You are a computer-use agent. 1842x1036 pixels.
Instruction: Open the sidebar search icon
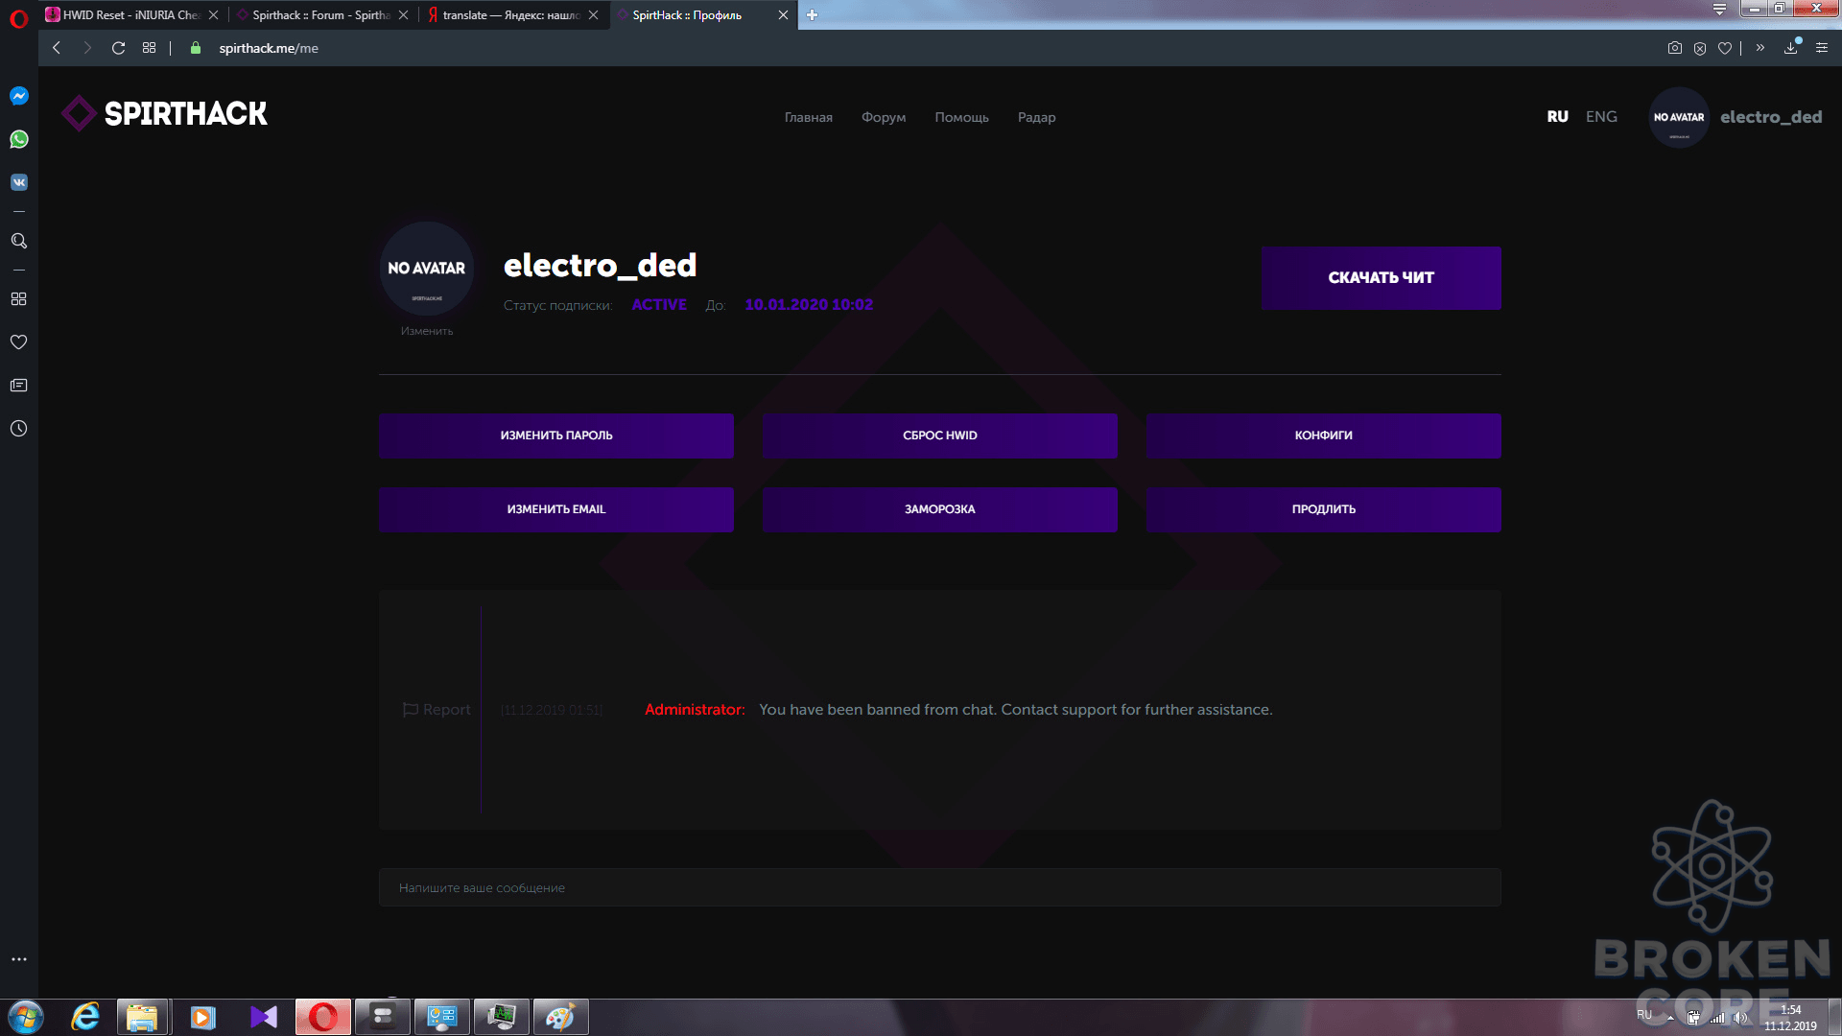click(x=19, y=241)
